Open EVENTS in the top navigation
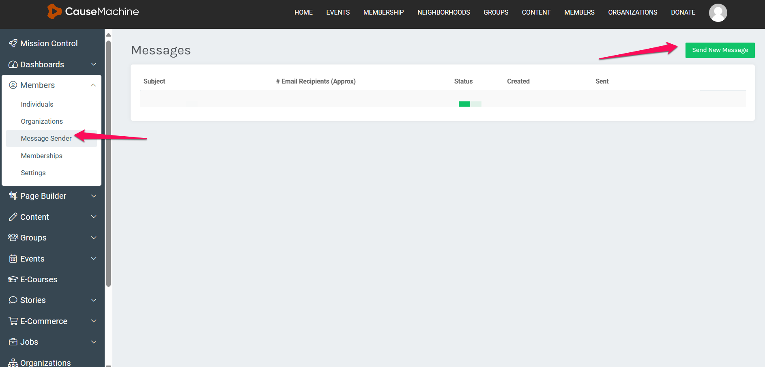The width and height of the screenshot is (765, 367). [338, 13]
